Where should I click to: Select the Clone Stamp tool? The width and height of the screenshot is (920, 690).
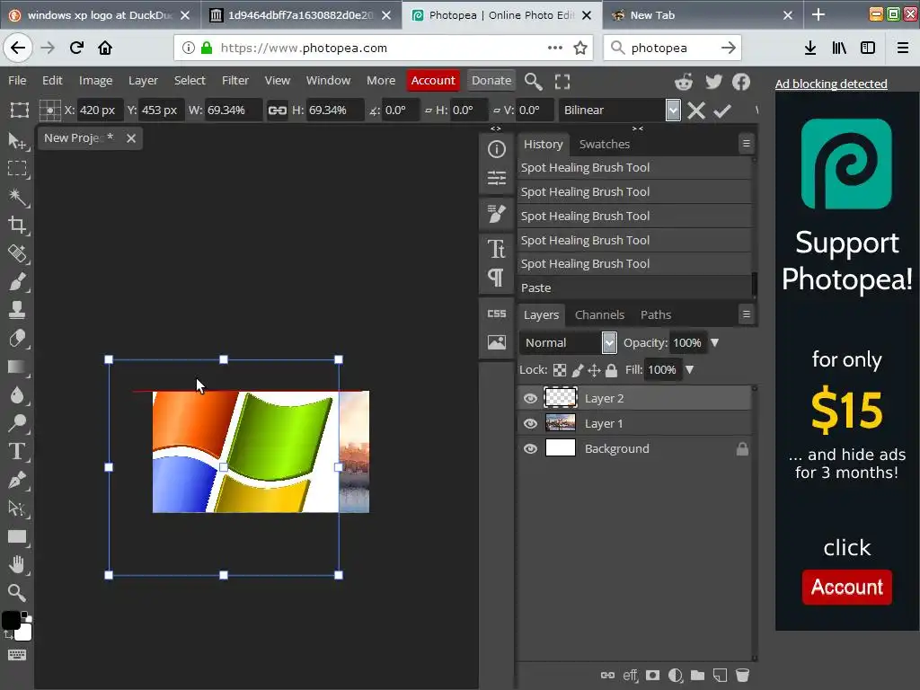pyautogui.click(x=17, y=310)
